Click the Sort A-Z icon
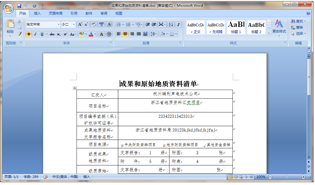 click(171, 24)
